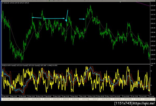Click the 1231.00 price scale label

[153, 6]
